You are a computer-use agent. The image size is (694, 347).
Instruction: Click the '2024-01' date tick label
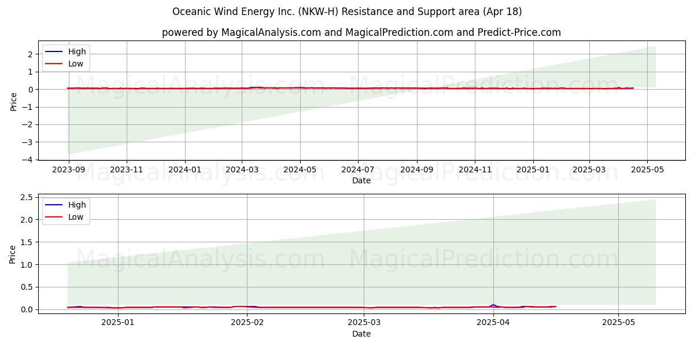pyautogui.click(x=185, y=170)
